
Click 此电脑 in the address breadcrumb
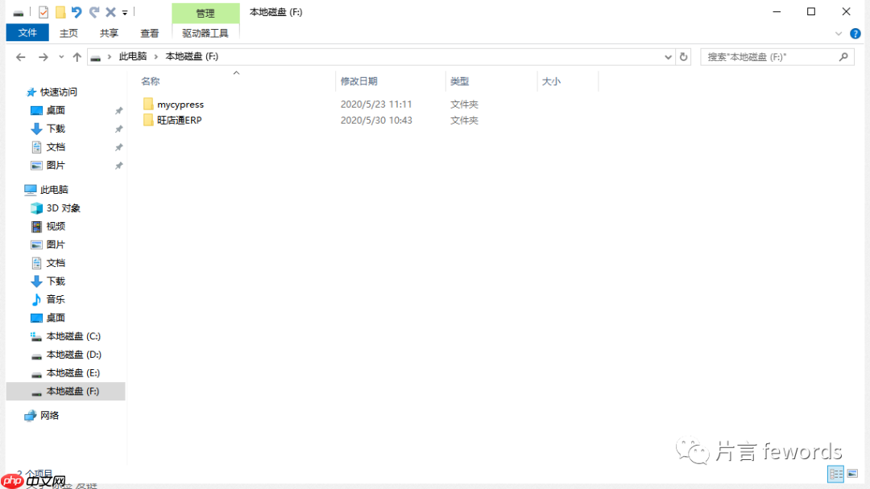tap(133, 56)
